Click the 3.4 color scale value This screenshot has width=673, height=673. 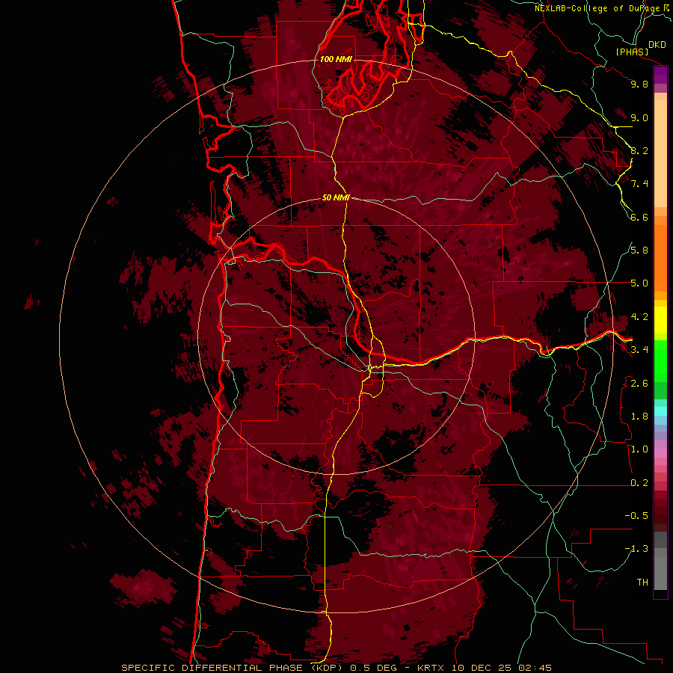(639, 350)
